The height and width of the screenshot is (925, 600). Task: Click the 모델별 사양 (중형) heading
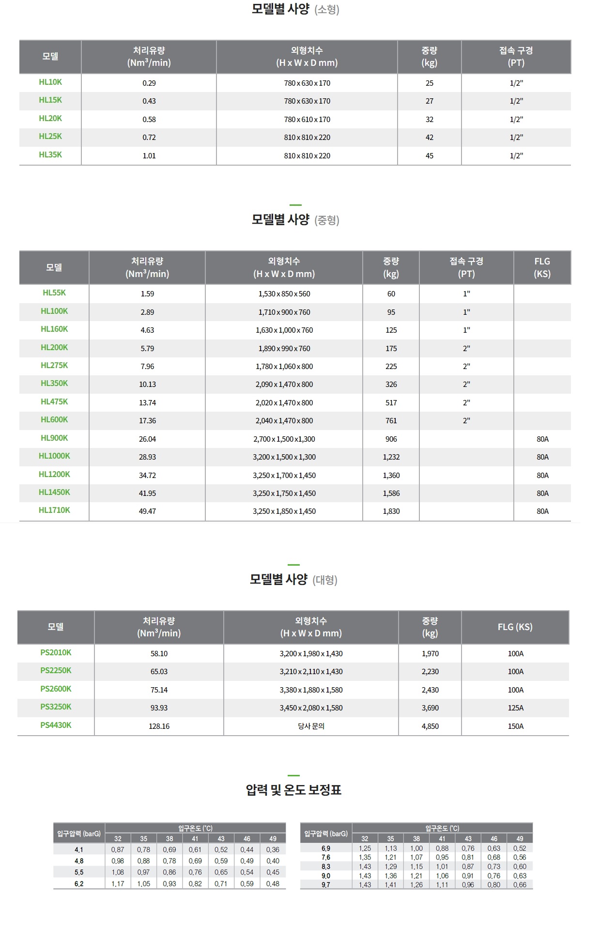295,220
